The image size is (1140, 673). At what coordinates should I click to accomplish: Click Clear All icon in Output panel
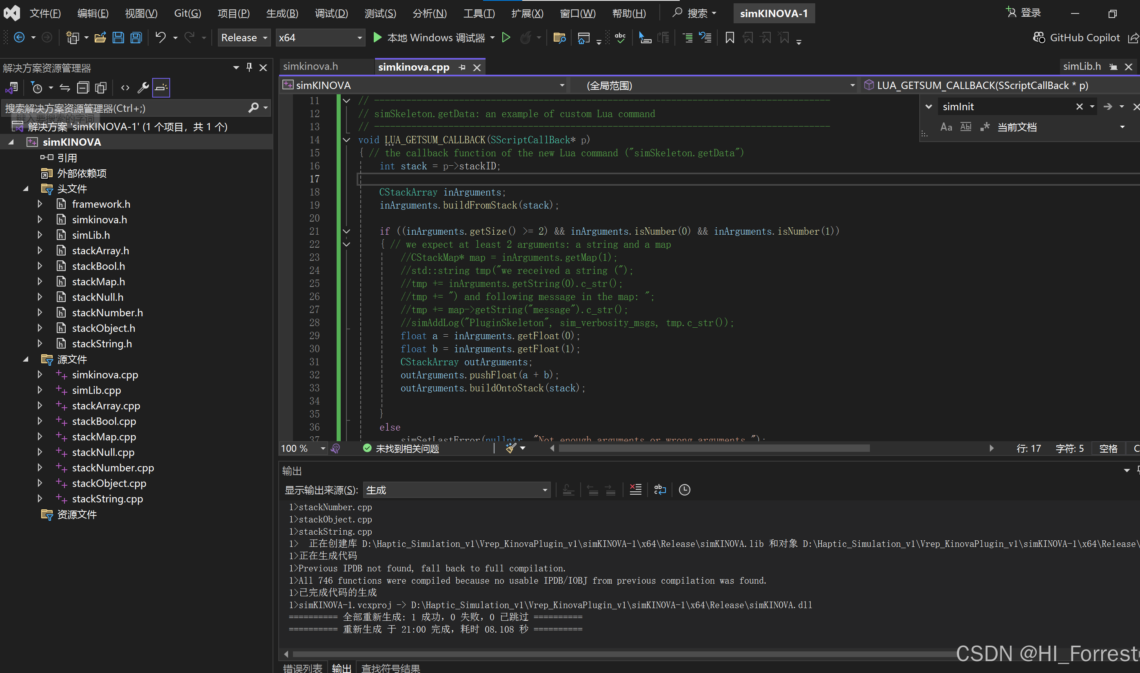pos(636,490)
